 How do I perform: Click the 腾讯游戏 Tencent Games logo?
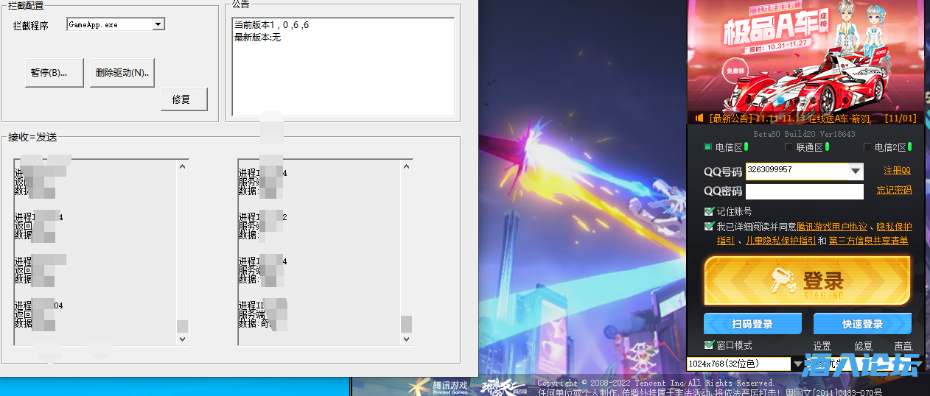point(439,386)
